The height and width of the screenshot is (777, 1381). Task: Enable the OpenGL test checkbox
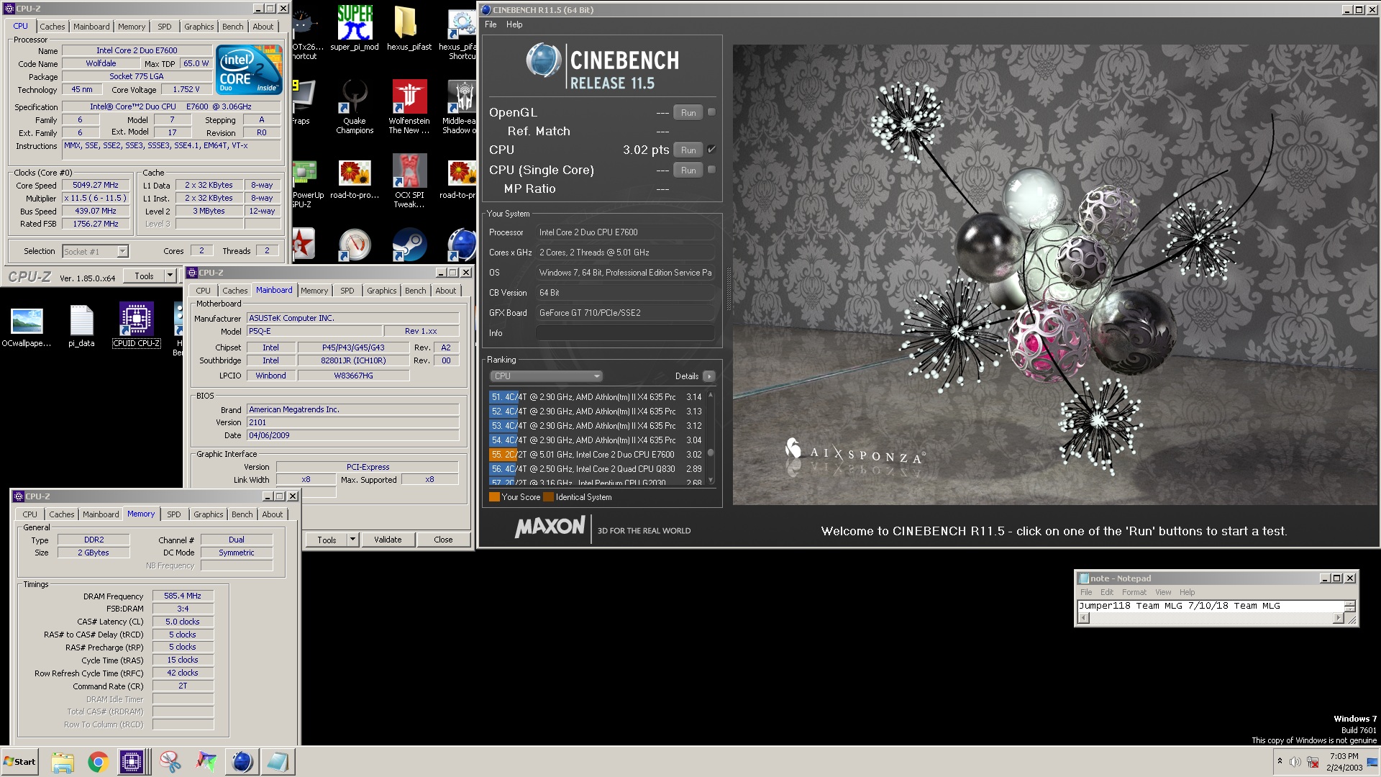pyautogui.click(x=711, y=112)
